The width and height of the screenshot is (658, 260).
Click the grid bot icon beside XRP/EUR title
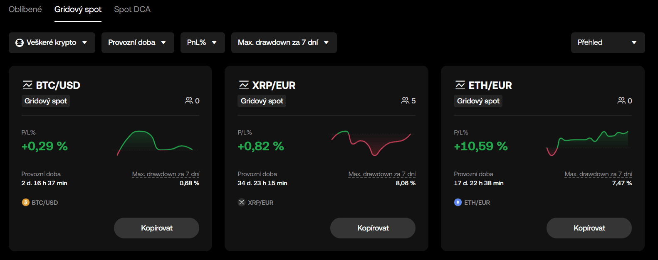[x=244, y=85]
